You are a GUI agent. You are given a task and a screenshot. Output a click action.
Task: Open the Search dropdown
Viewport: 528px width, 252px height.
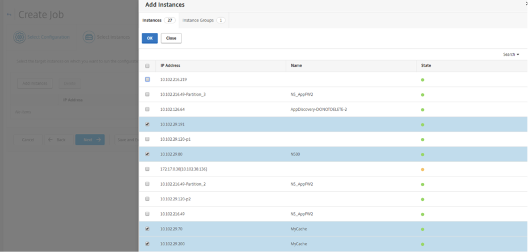[x=511, y=54]
